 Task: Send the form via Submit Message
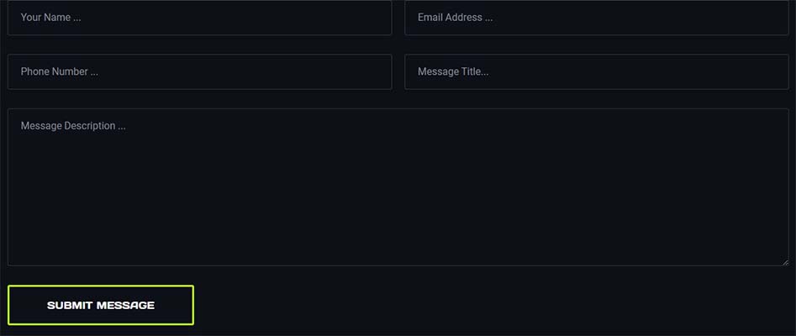(x=101, y=305)
